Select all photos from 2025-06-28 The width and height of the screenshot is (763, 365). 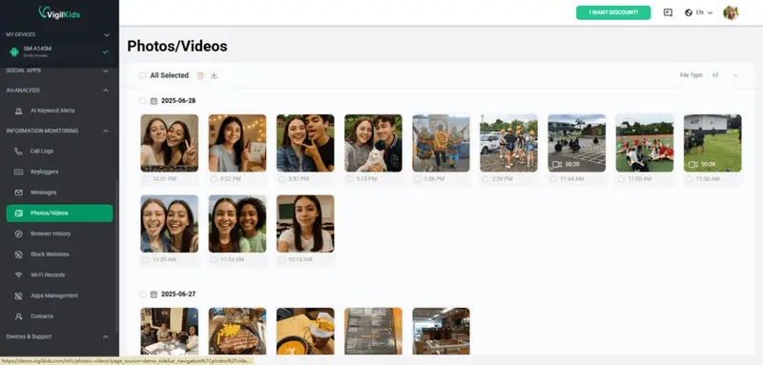point(142,101)
